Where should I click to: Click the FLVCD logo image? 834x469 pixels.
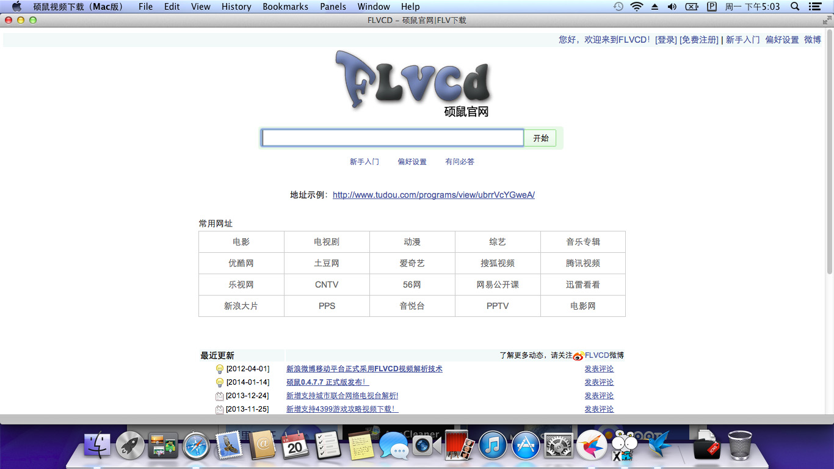pos(413,82)
